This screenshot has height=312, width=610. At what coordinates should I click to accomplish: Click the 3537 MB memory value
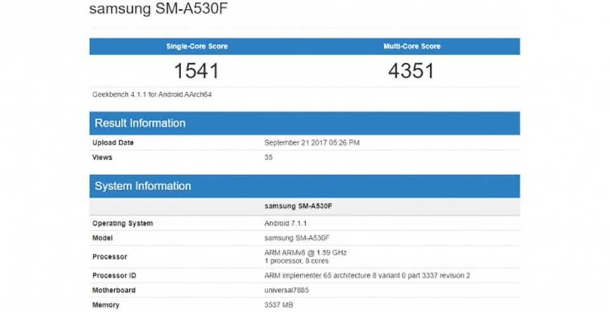[x=280, y=305]
